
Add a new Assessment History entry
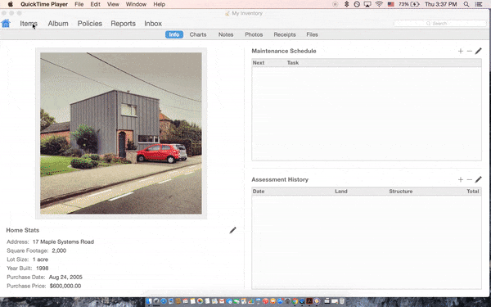click(460, 179)
